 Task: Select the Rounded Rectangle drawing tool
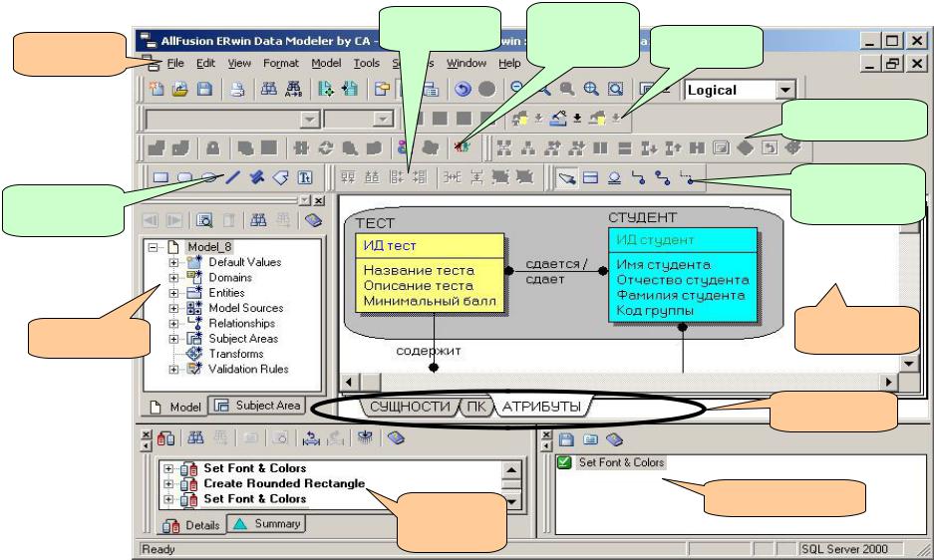[x=185, y=177]
